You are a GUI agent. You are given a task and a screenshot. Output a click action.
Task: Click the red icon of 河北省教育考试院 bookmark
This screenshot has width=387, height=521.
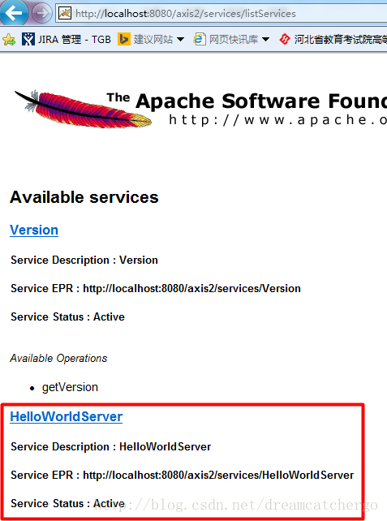point(285,39)
